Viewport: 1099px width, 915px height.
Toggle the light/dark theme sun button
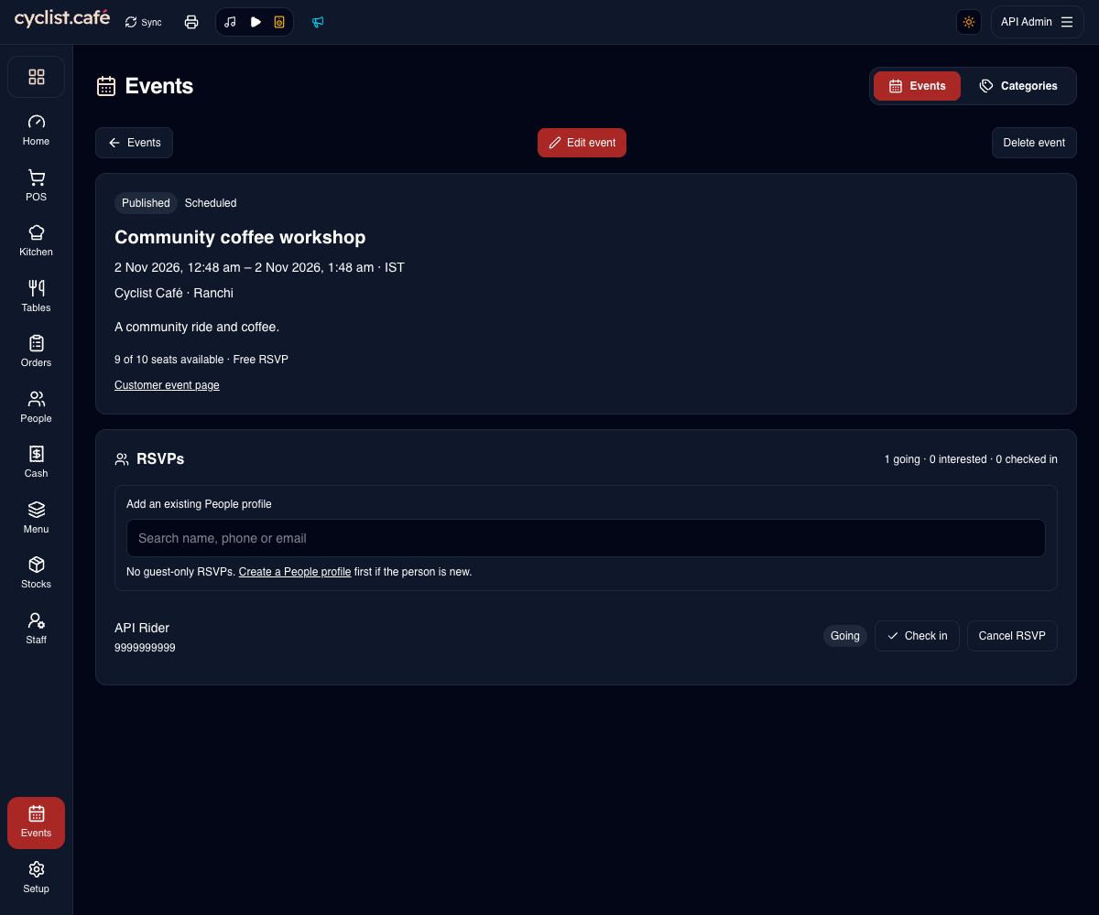[x=969, y=22]
